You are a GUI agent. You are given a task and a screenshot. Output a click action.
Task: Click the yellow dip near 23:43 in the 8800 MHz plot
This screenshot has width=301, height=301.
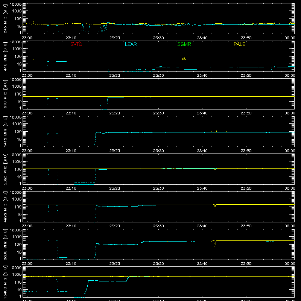click(215, 243)
